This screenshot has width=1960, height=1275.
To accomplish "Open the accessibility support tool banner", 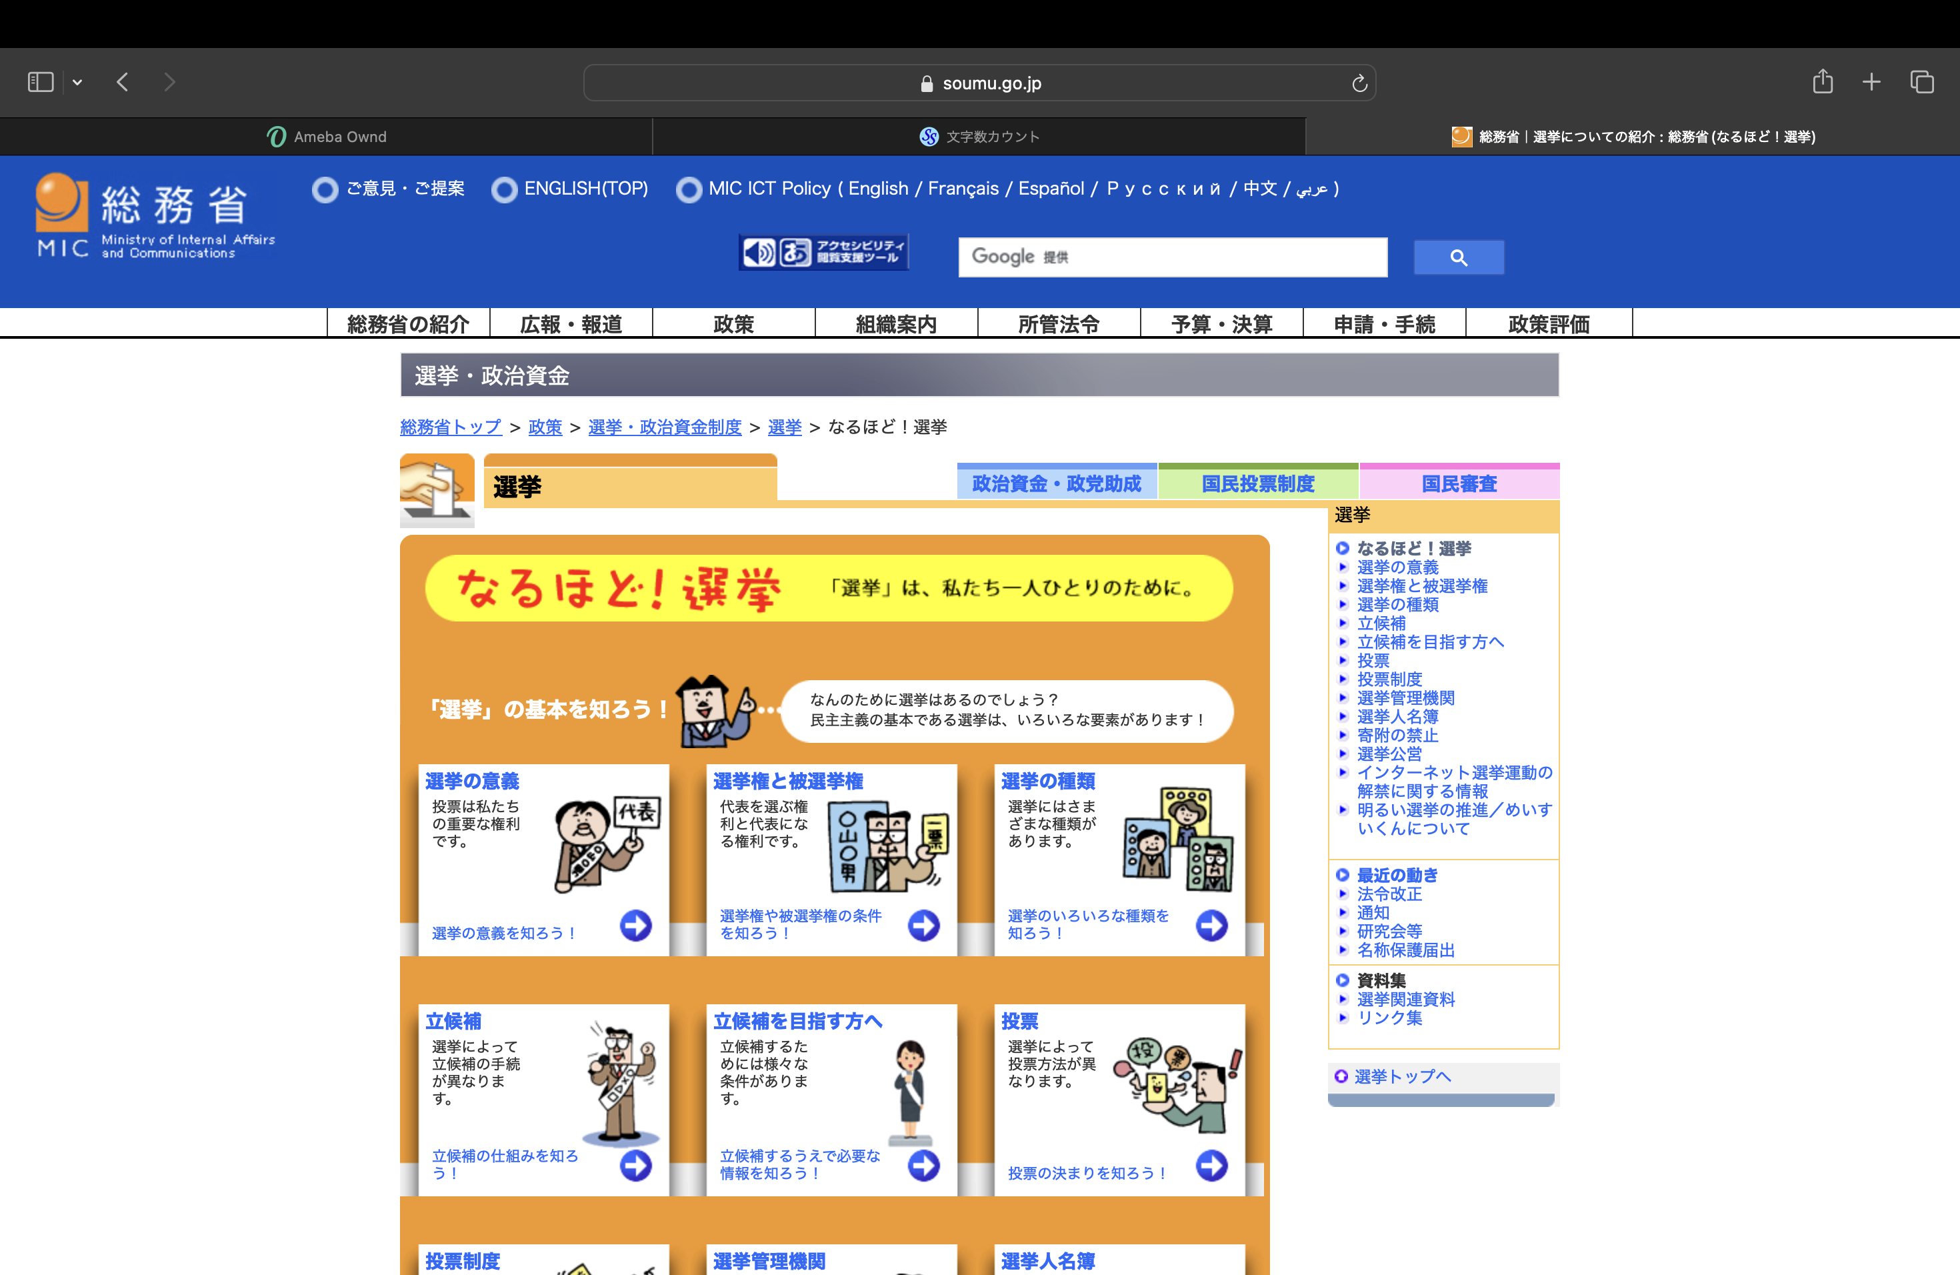I will click(823, 252).
